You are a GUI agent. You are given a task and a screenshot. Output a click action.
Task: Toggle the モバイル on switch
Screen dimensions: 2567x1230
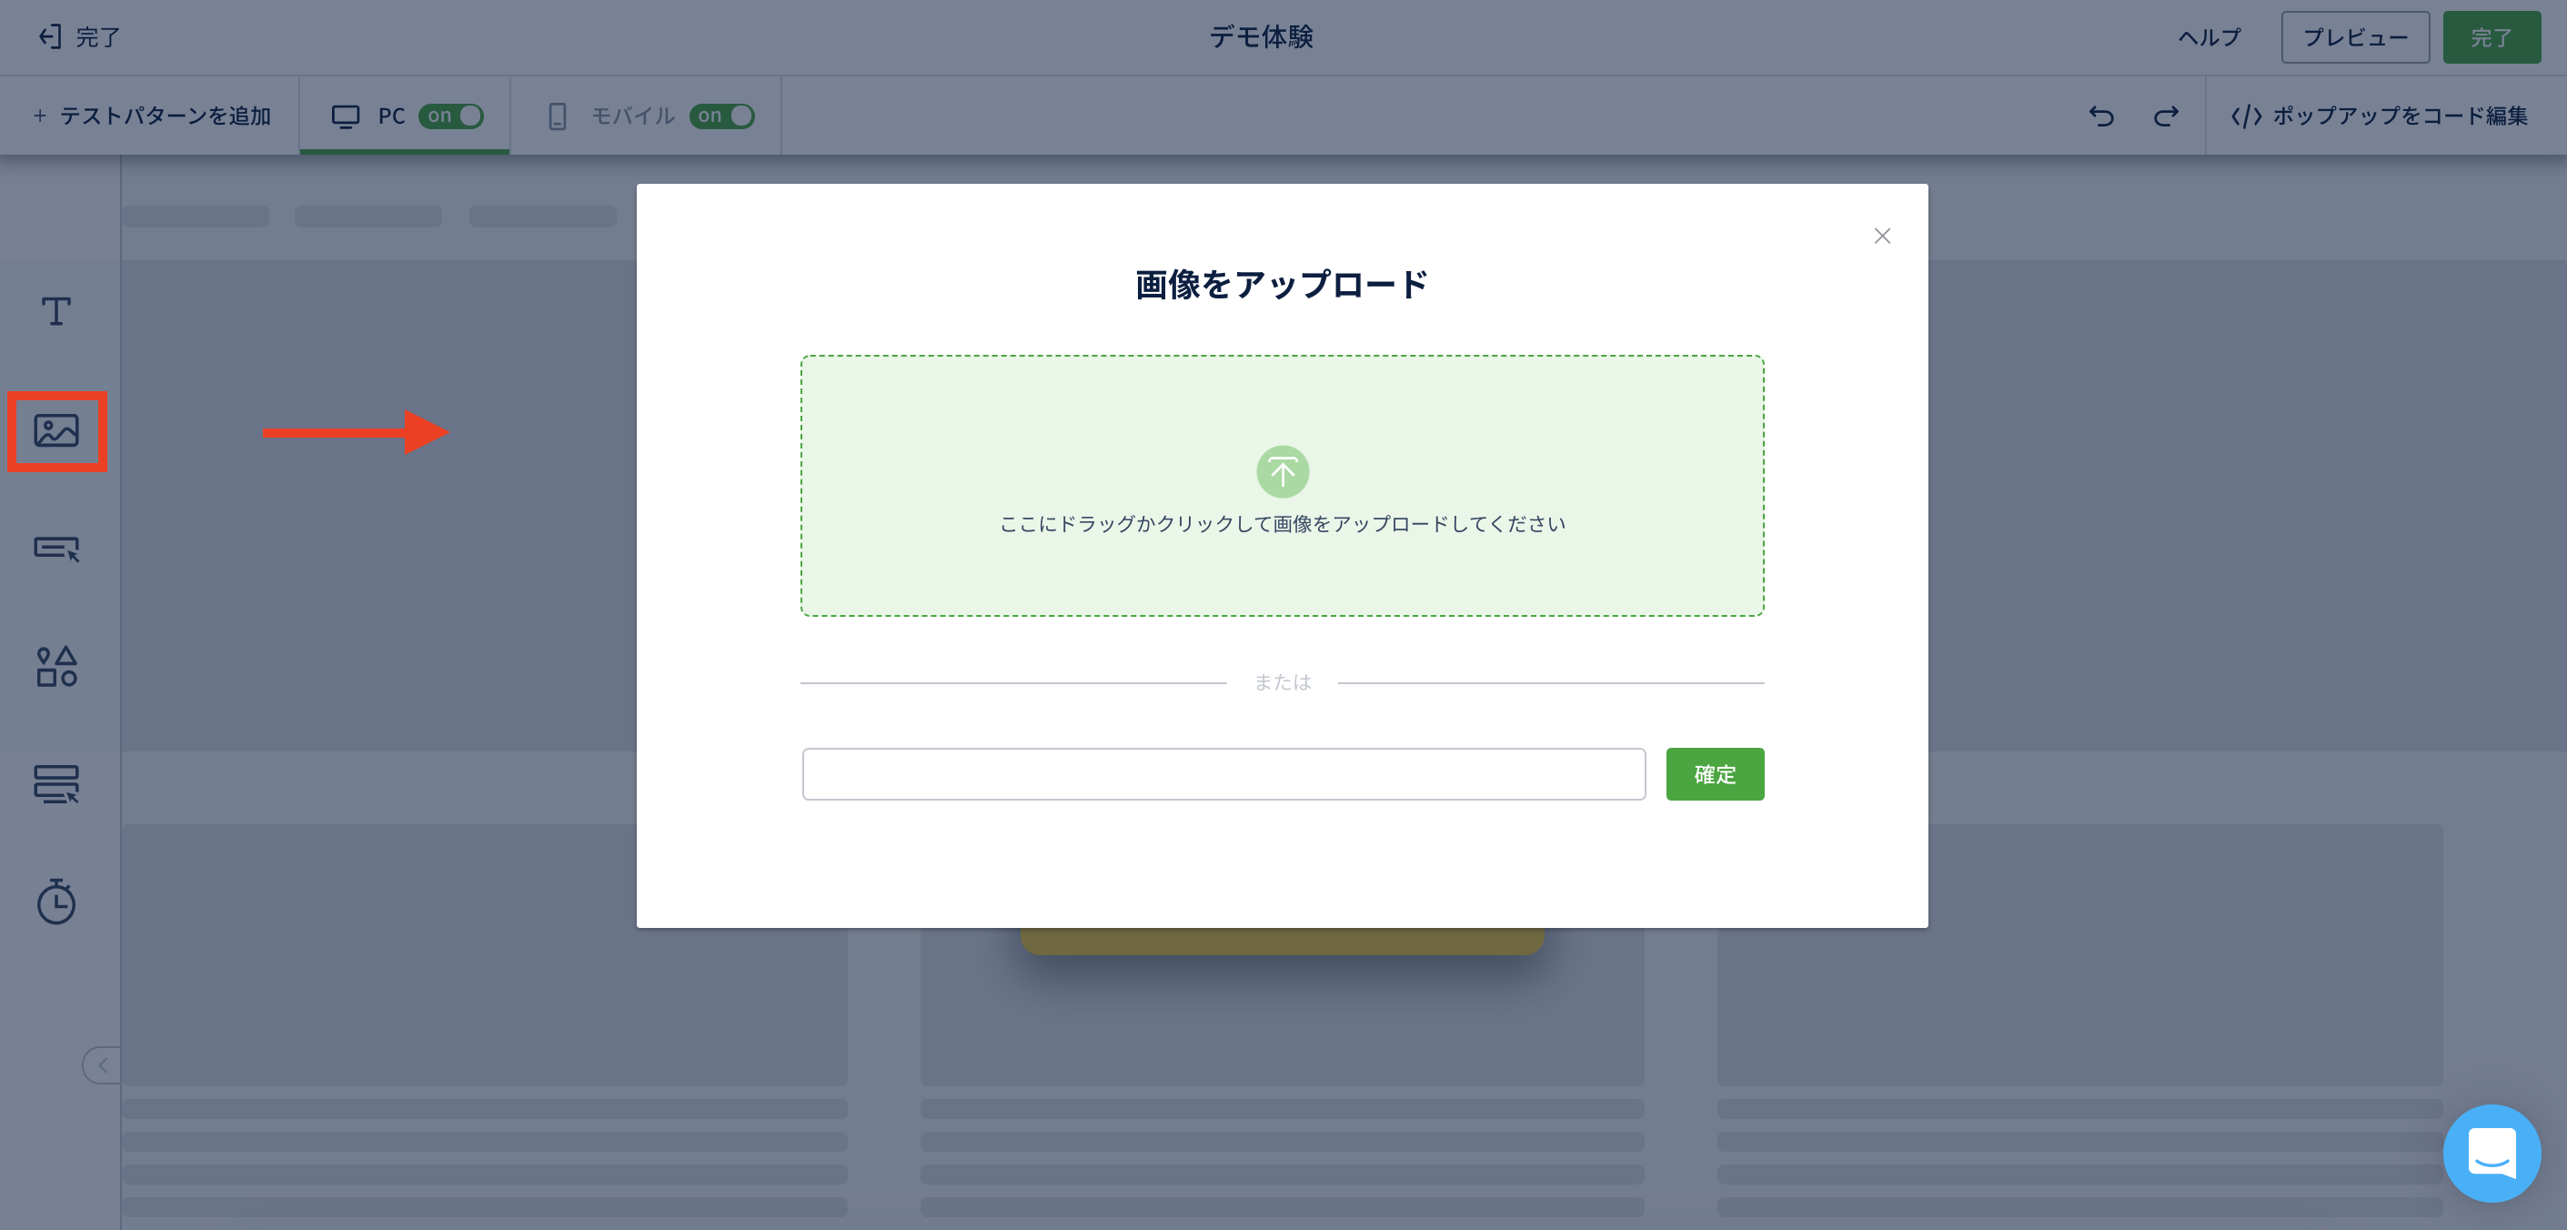(x=721, y=116)
